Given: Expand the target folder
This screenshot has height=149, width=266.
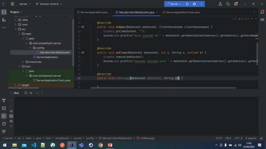Looking at the screenshot, I should coord(16,85).
